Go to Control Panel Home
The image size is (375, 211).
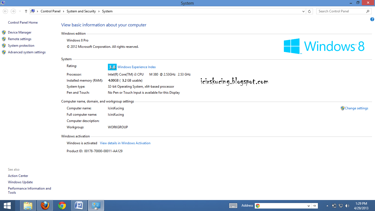click(x=23, y=23)
